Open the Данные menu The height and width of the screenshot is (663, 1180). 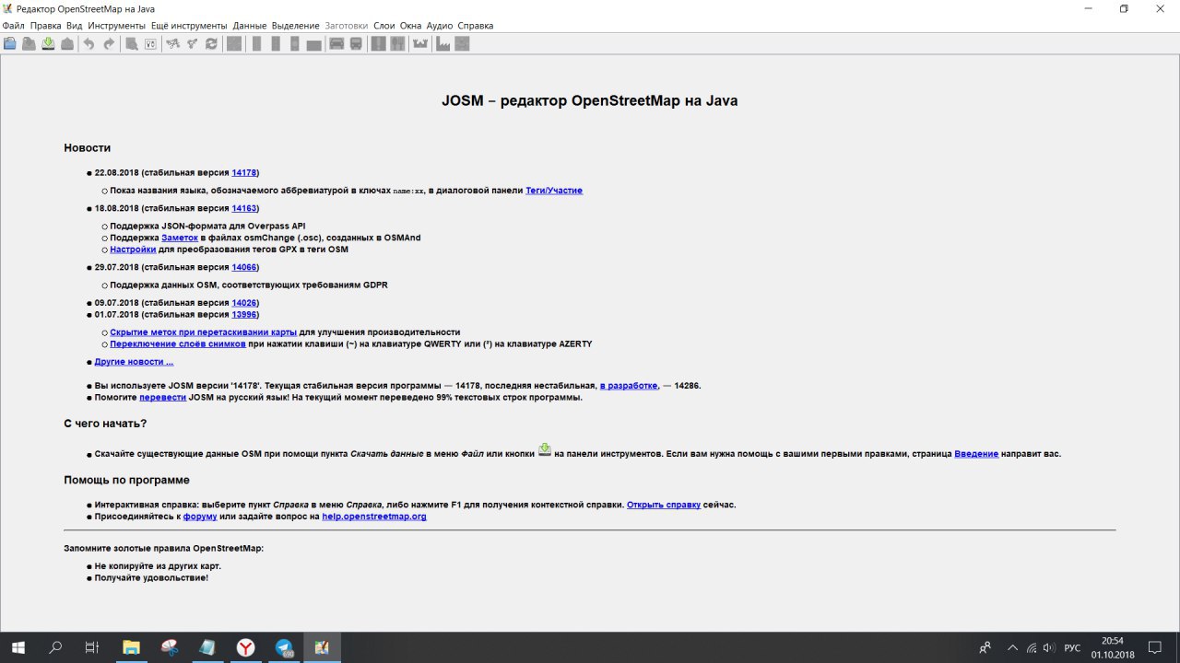[250, 26]
